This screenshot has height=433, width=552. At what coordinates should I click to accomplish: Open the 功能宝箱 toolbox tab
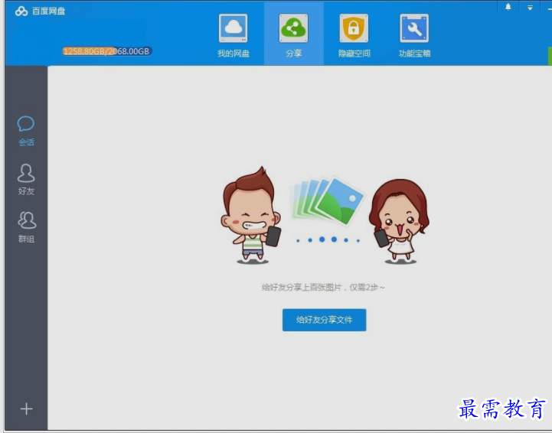[414, 35]
